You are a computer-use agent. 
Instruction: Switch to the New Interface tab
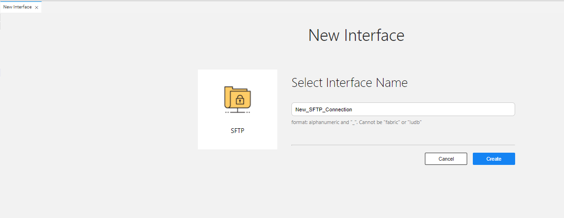[17, 8]
